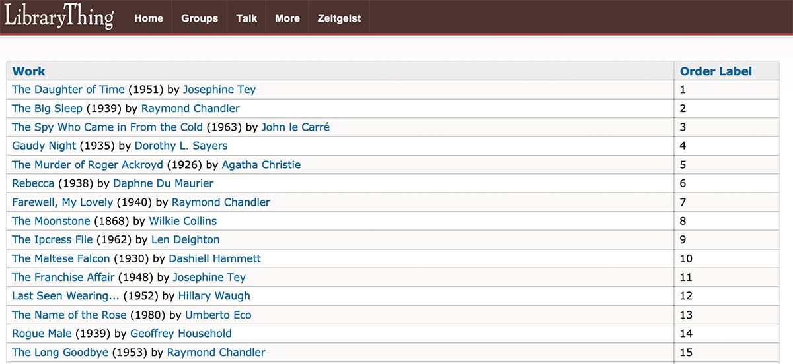View author John le Carré

click(295, 127)
